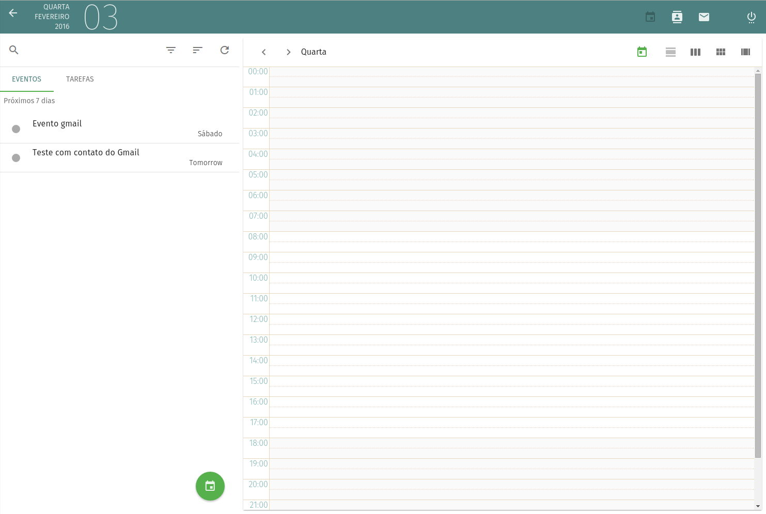Switch to month view icon
Screen dimensions: 766x514
(721, 52)
